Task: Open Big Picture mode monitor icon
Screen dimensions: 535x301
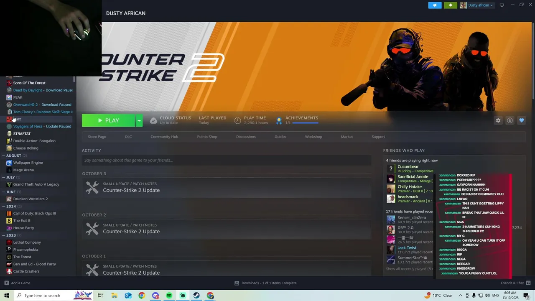Action: (502, 5)
